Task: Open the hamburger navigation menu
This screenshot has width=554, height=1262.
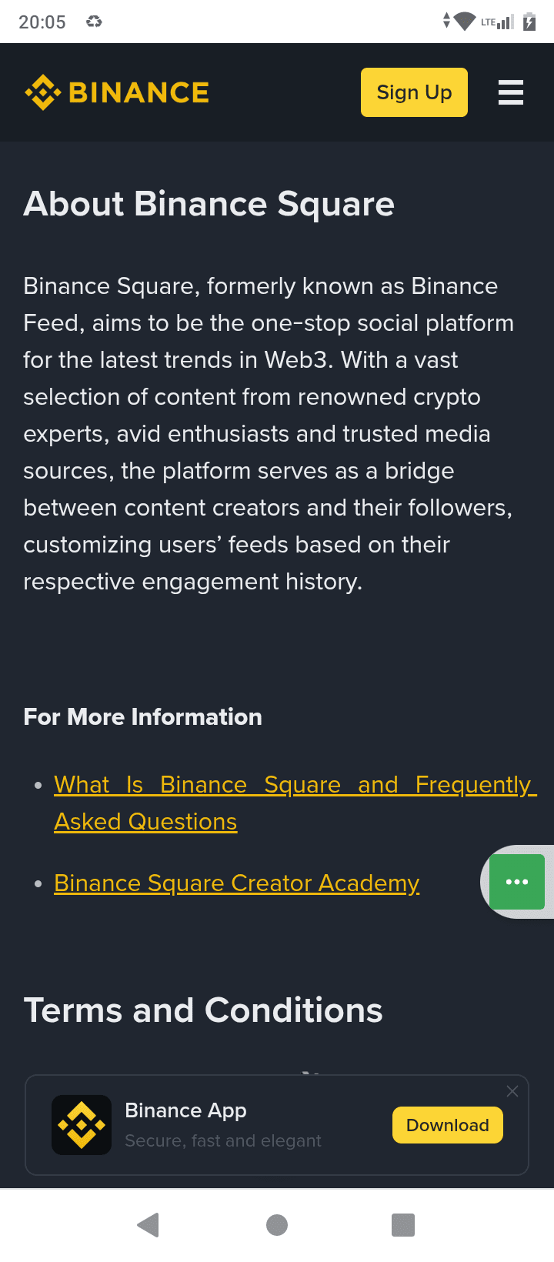Action: coord(511,92)
